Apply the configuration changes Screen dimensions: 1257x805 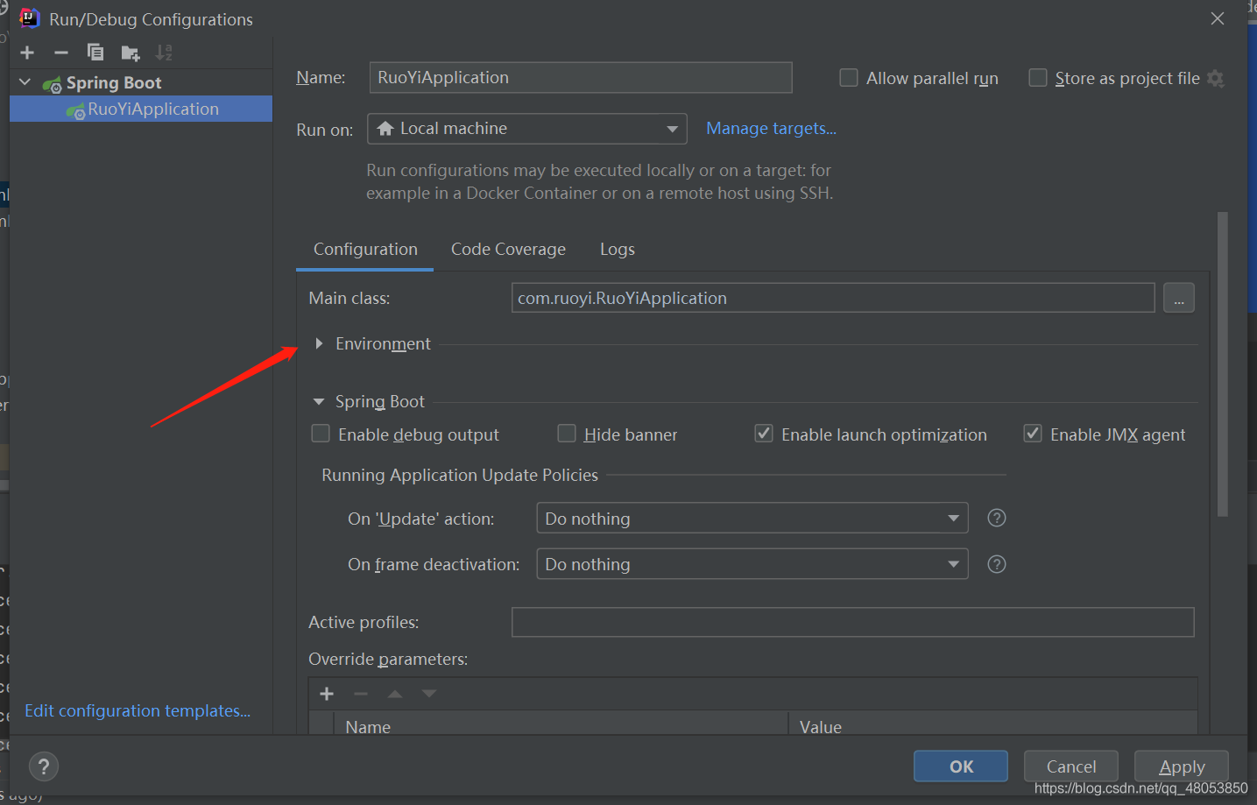click(x=1181, y=766)
